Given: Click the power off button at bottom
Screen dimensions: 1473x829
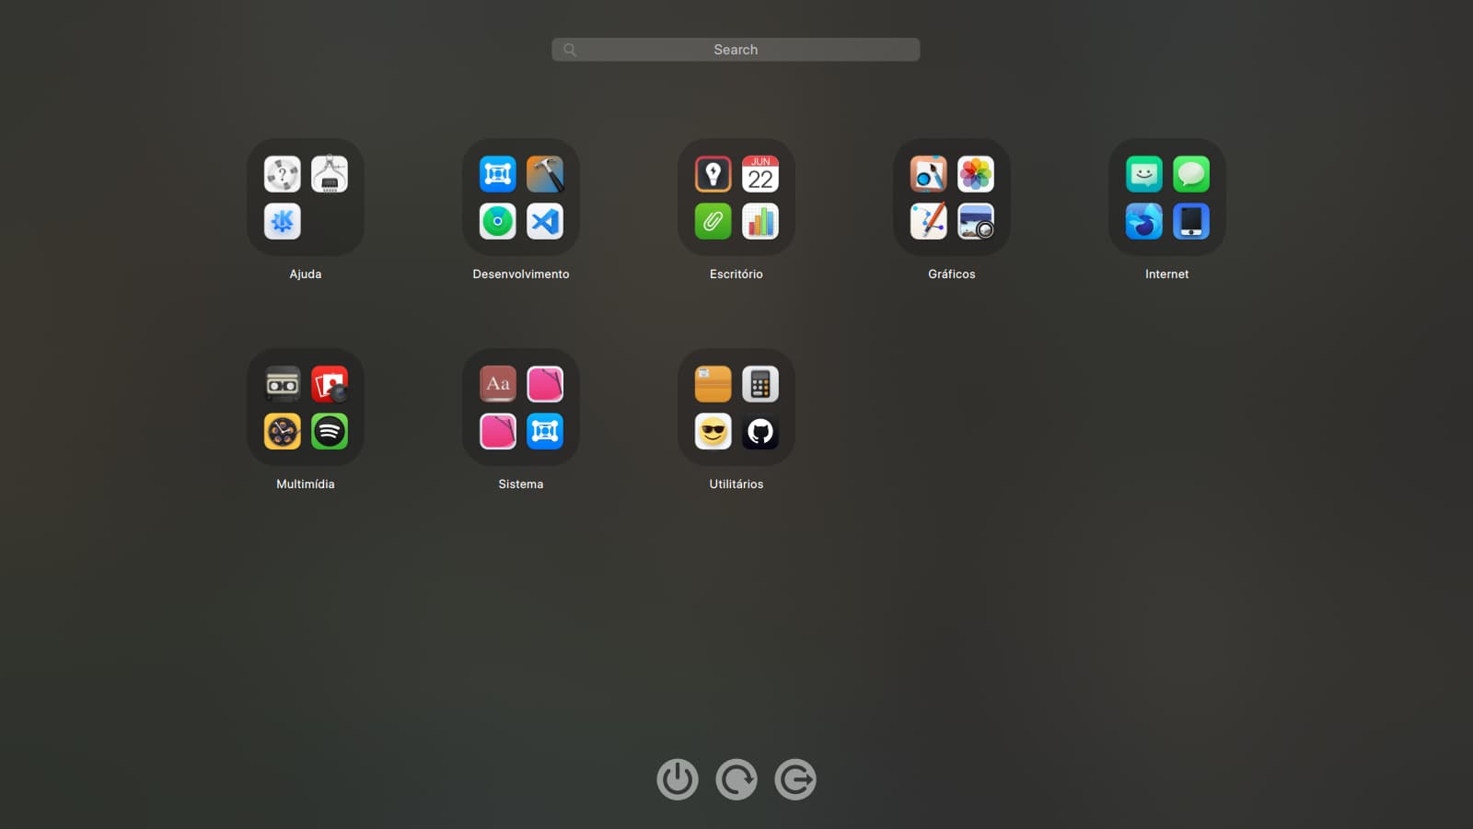Looking at the screenshot, I should pos(678,779).
